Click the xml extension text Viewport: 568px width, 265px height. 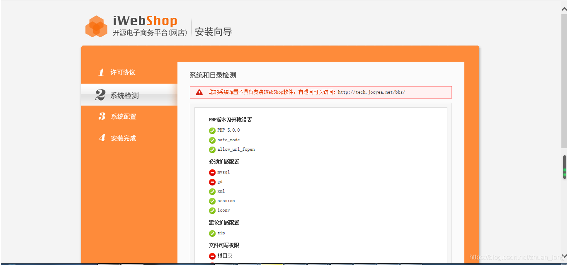coord(221,191)
